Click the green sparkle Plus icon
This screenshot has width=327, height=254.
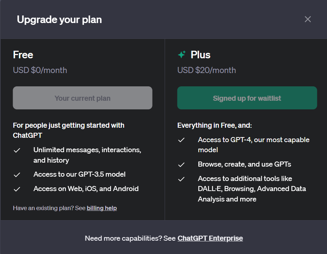[182, 54]
